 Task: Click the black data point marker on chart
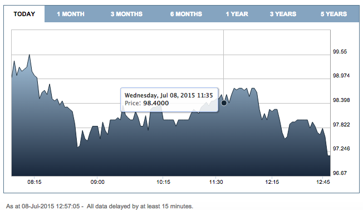coord(224,103)
